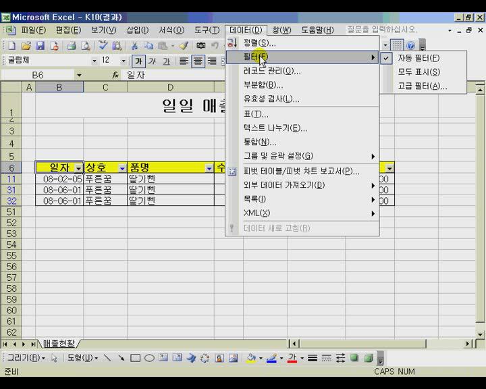Save the workbook using the floppy icon
The width and height of the screenshot is (486, 389).
(40, 46)
